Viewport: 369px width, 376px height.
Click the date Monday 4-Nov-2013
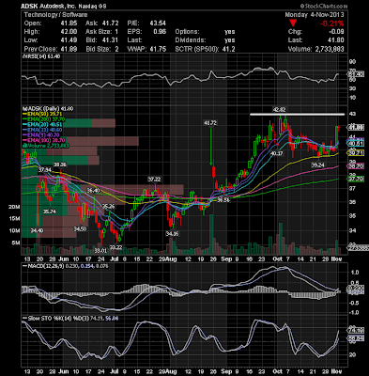315,15
